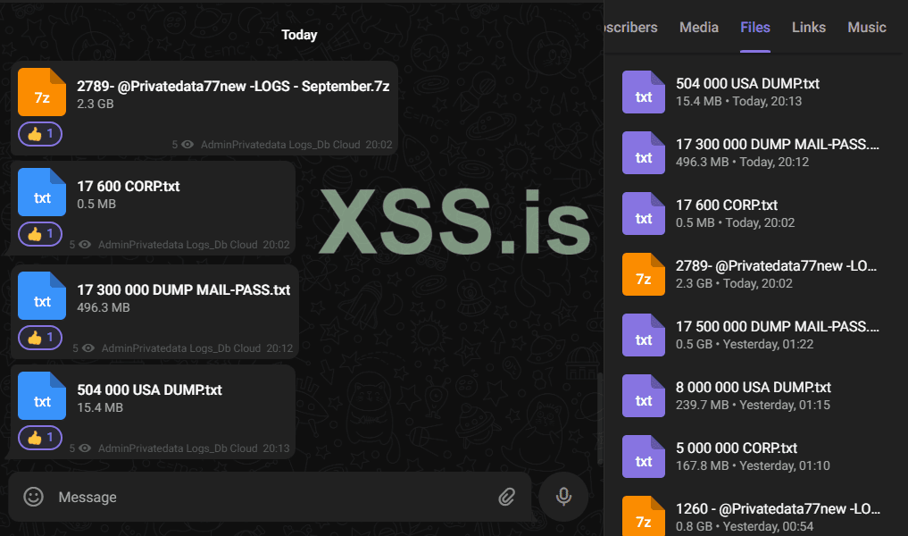Click AdminPrivatedata signature at 20:12
This screenshot has height=536, width=908.
[x=181, y=348]
